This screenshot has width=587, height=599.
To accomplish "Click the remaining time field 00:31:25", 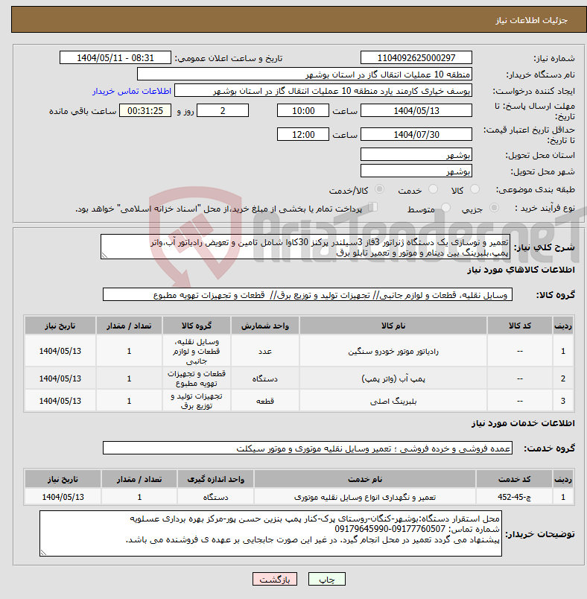I will pos(145,111).
